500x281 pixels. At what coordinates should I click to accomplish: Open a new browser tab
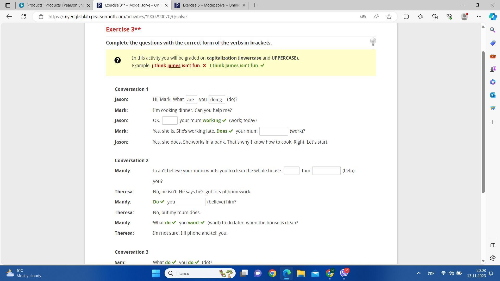pos(255,5)
